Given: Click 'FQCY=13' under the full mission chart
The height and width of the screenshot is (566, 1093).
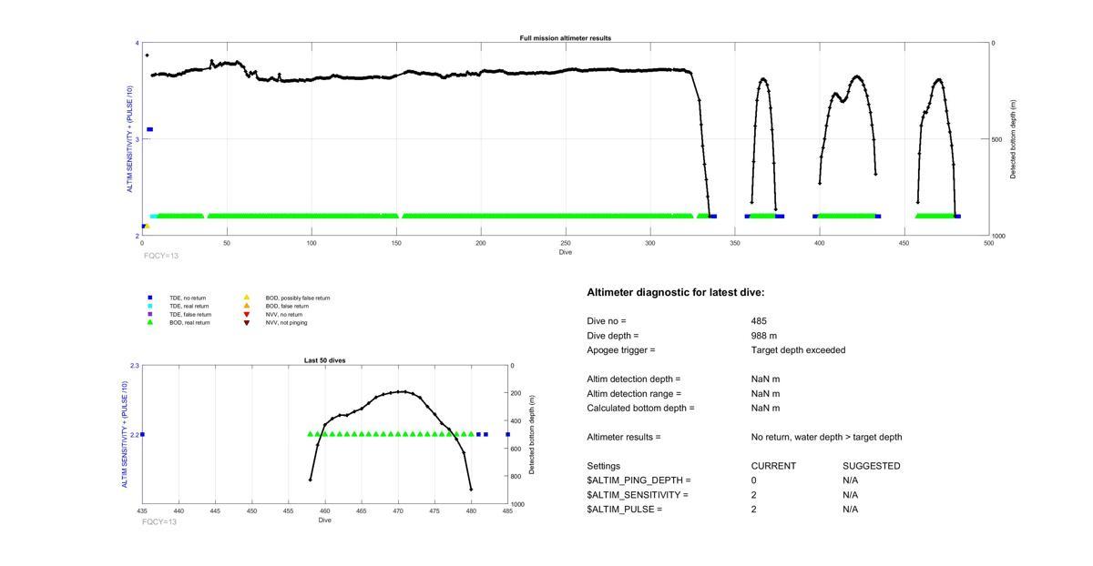Looking at the screenshot, I should (161, 257).
